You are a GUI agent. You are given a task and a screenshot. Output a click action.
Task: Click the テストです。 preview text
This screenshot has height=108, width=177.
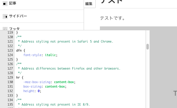click(x=112, y=18)
